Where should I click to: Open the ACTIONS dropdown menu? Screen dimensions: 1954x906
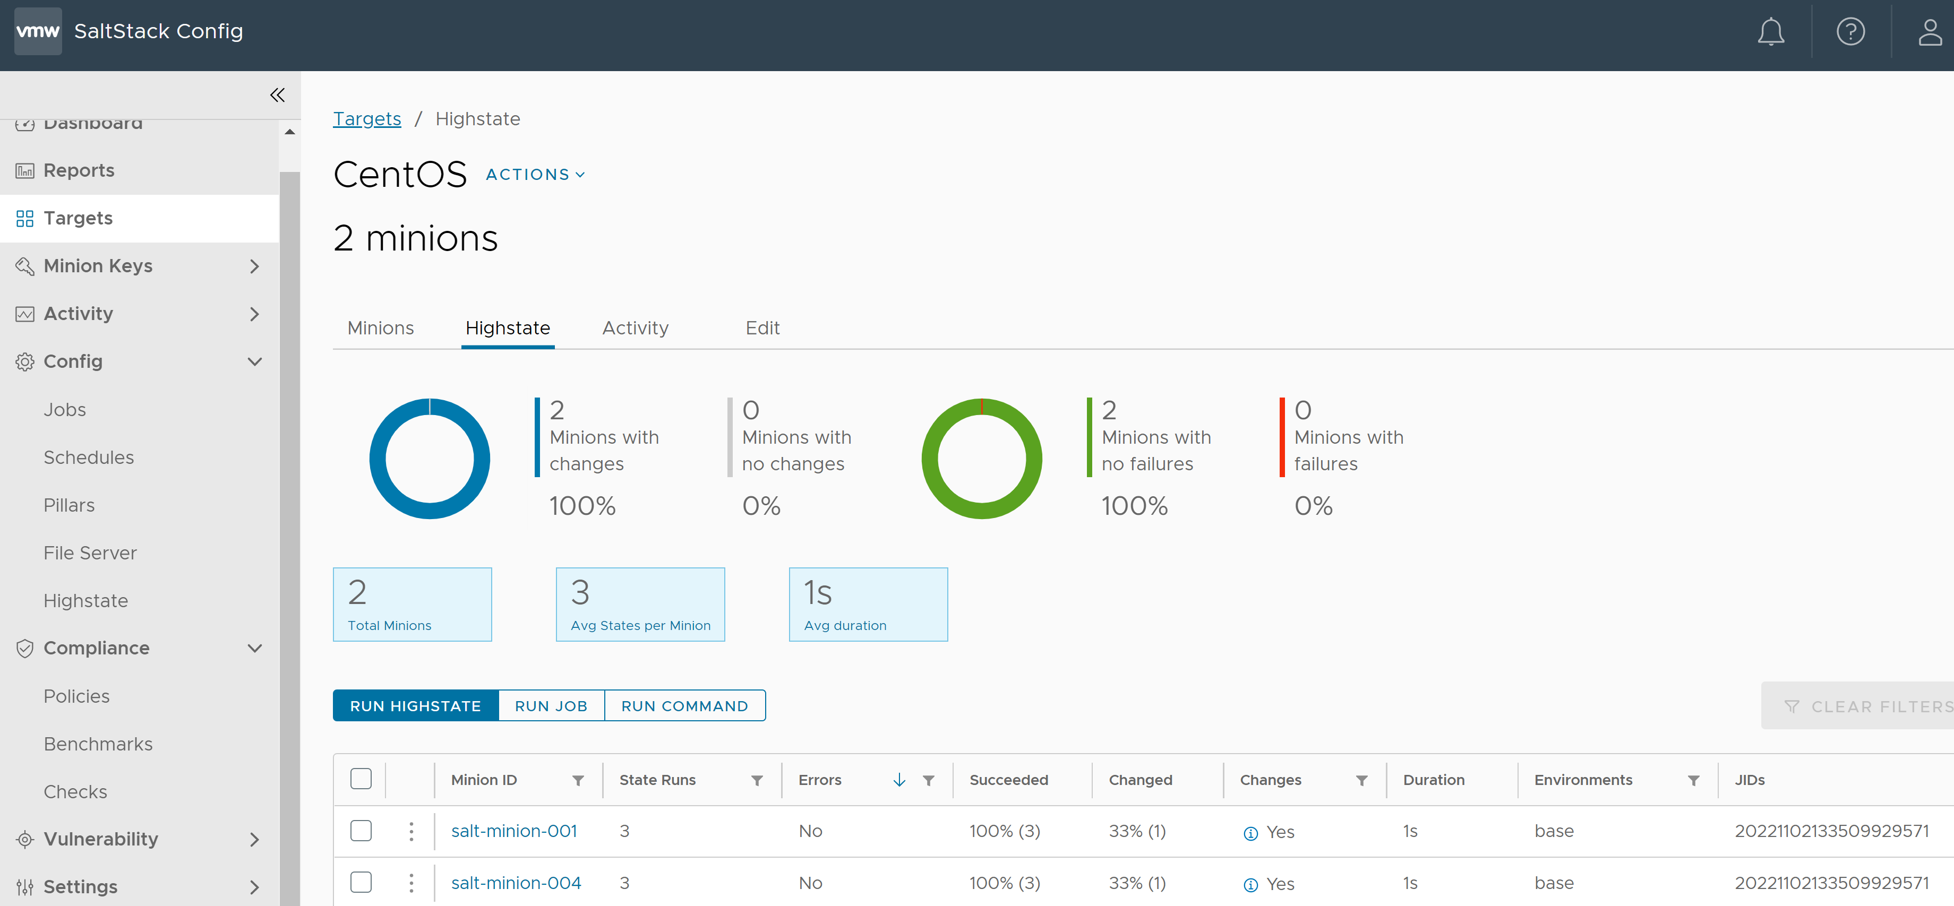pyautogui.click(x=535, y=175)
